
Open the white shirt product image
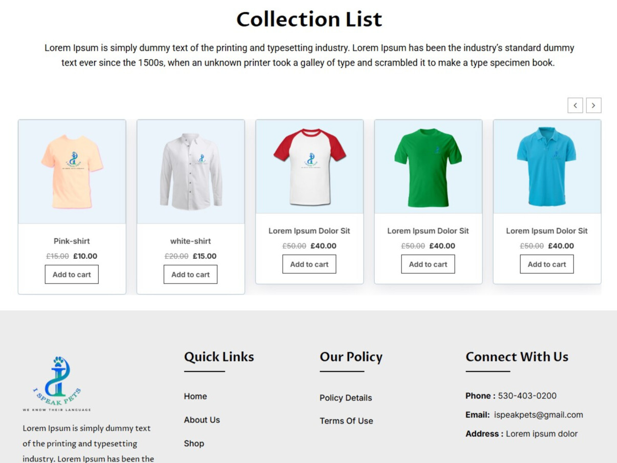(190, 171)
